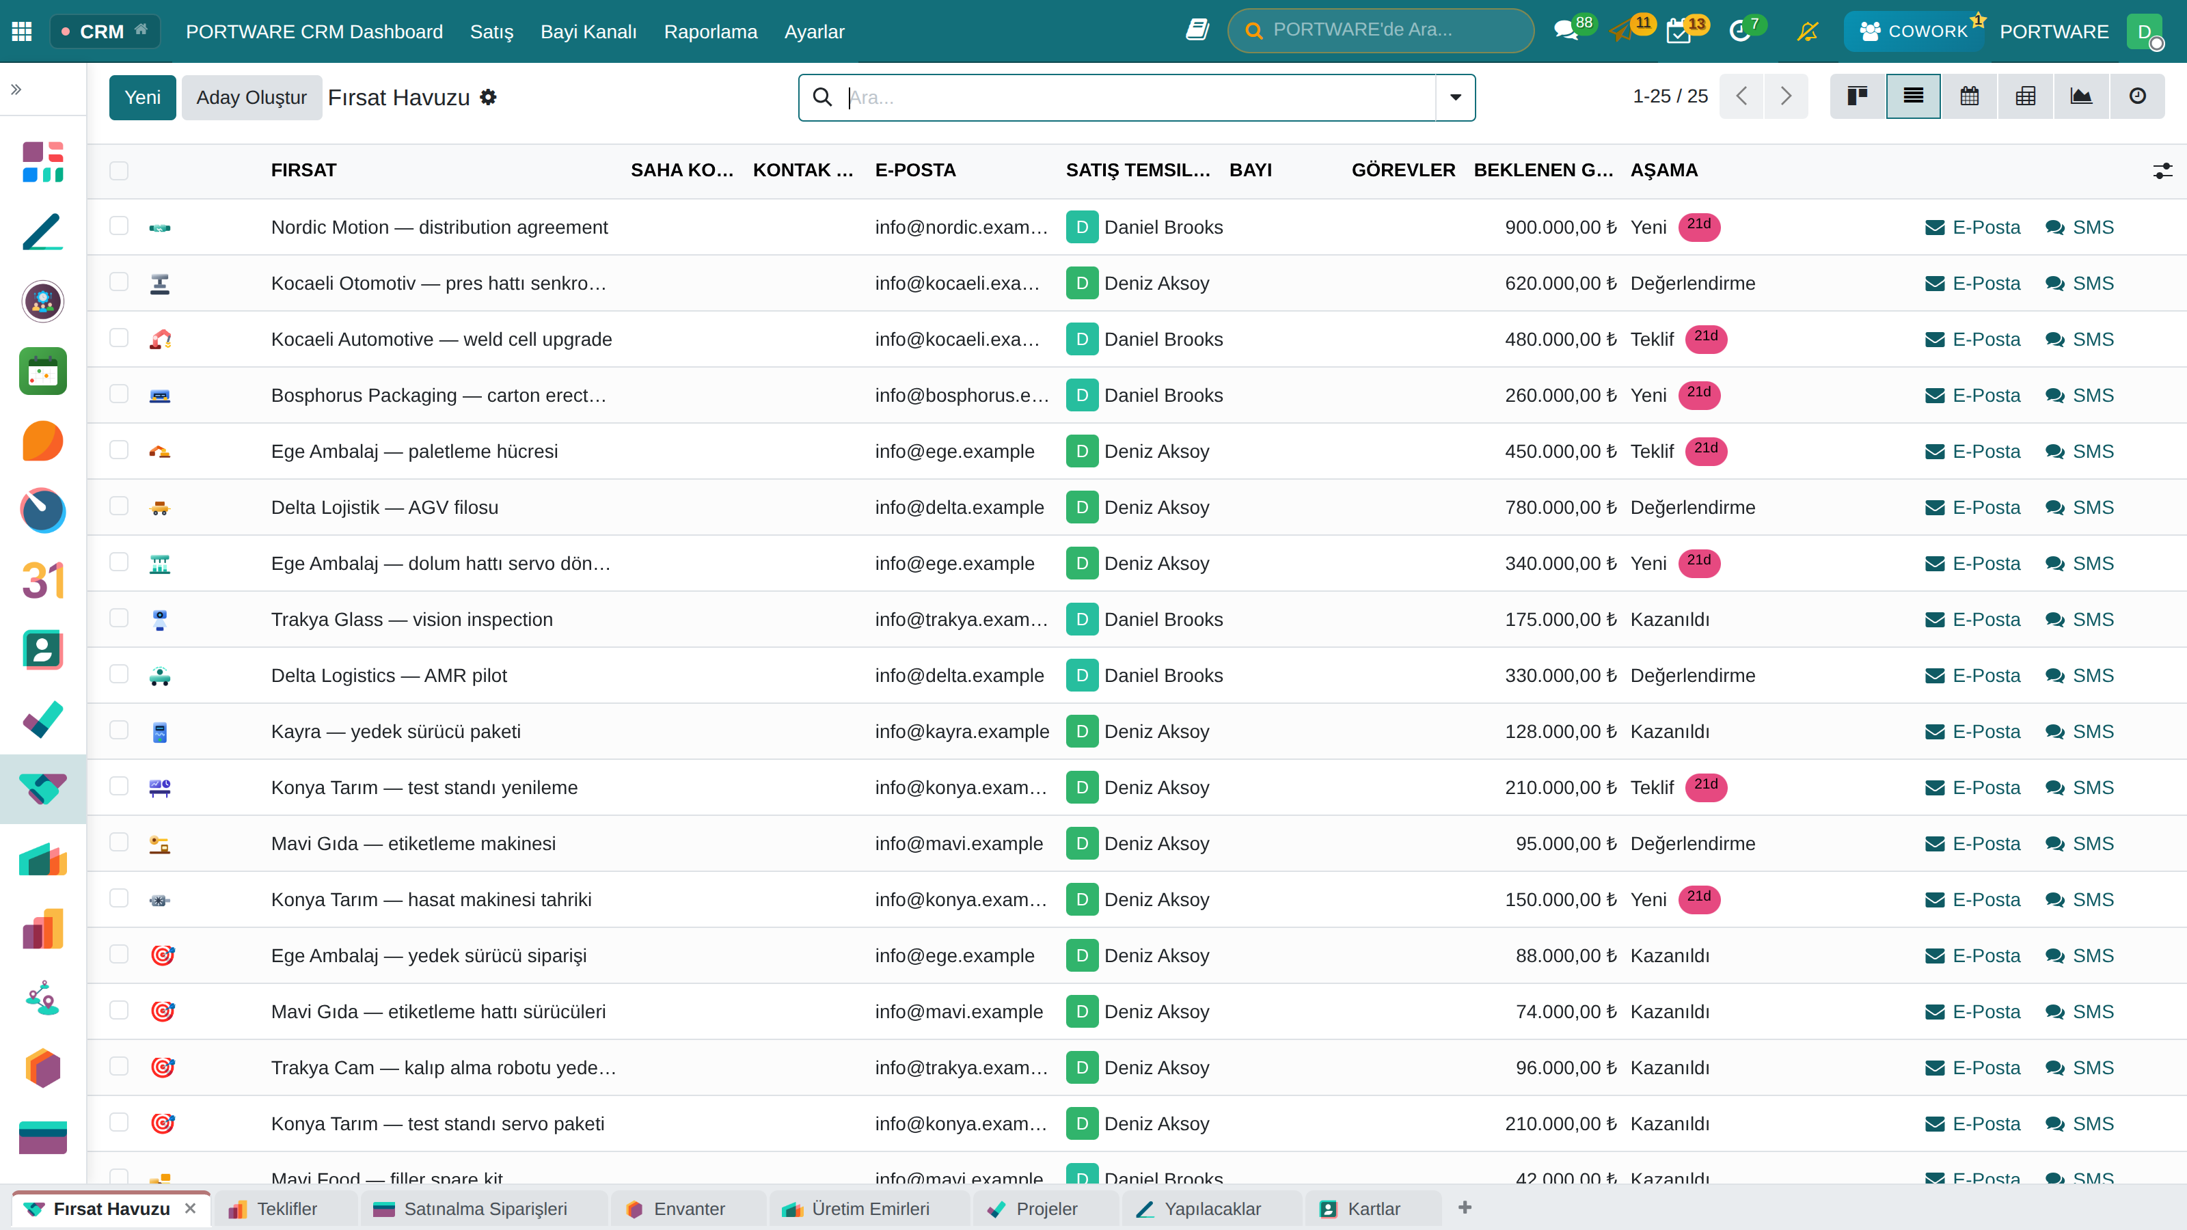2187x1230 pixels.
Task: Open the CRM app switcher dropdown
Action: [105, 31]
